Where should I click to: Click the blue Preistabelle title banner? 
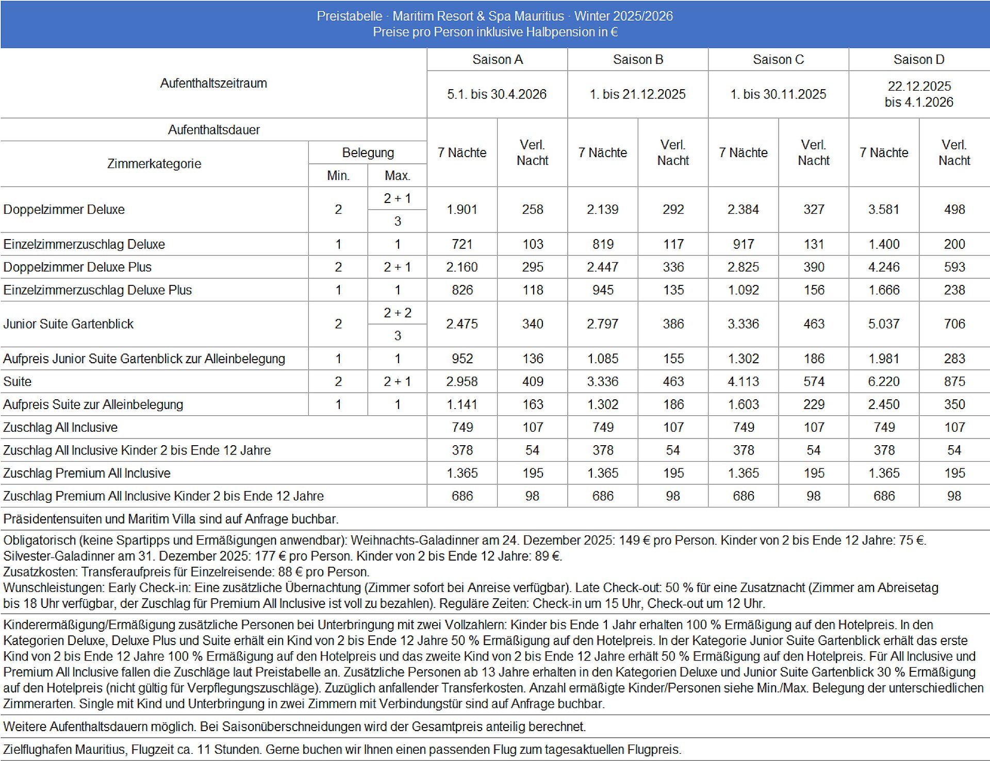click(495, 24)
